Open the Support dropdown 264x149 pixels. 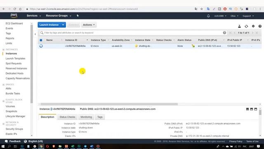point(248,16)
